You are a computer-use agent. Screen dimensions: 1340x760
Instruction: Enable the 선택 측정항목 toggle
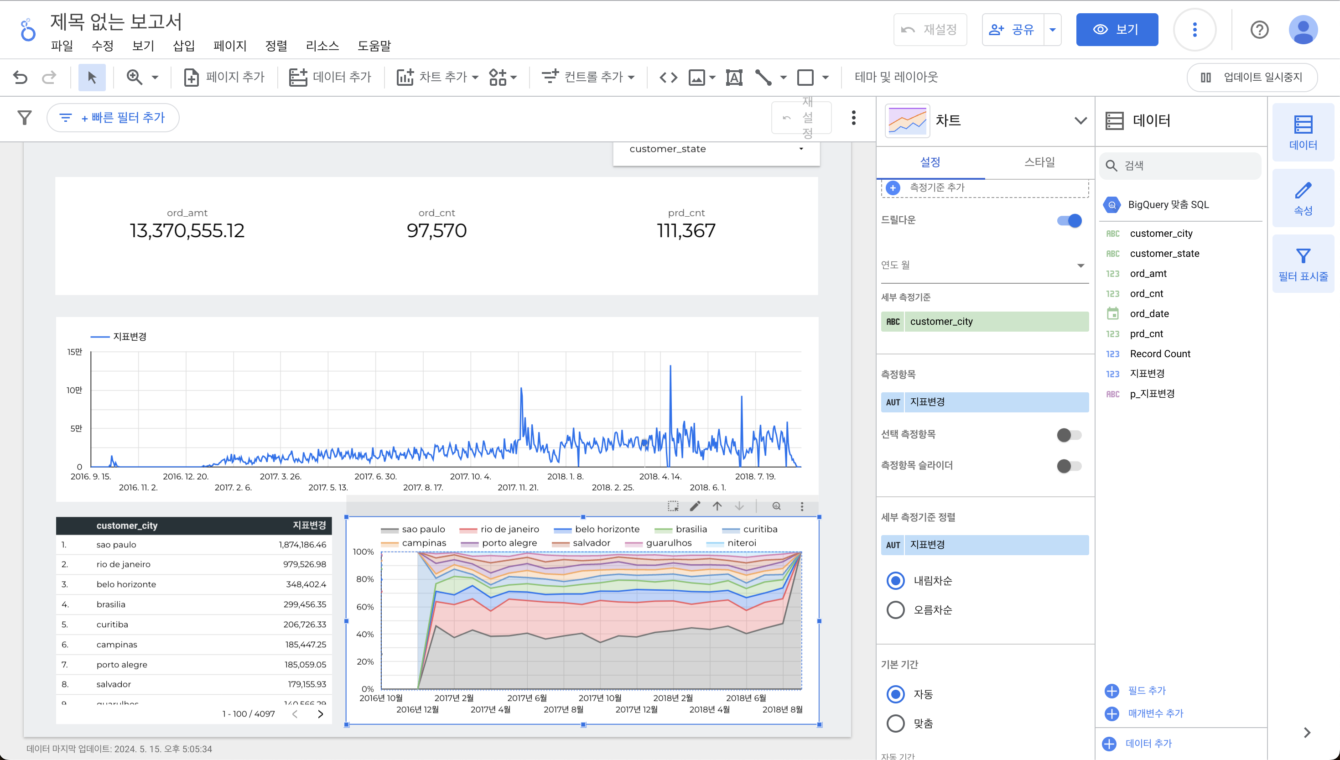point(1069,435)
